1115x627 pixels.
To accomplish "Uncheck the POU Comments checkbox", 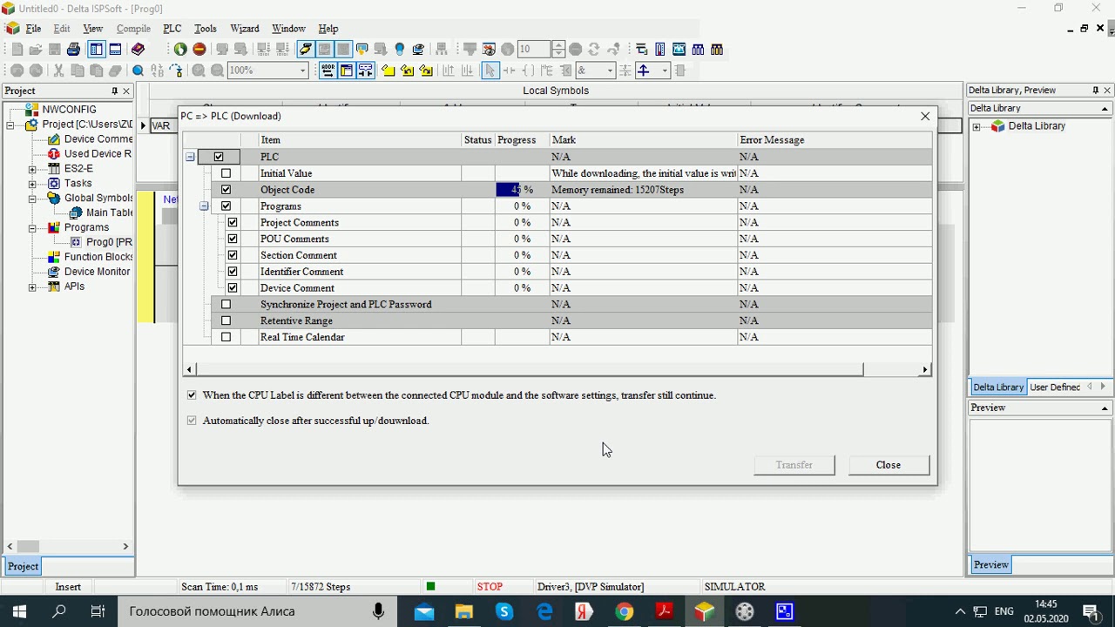I will tap(233, 239).
